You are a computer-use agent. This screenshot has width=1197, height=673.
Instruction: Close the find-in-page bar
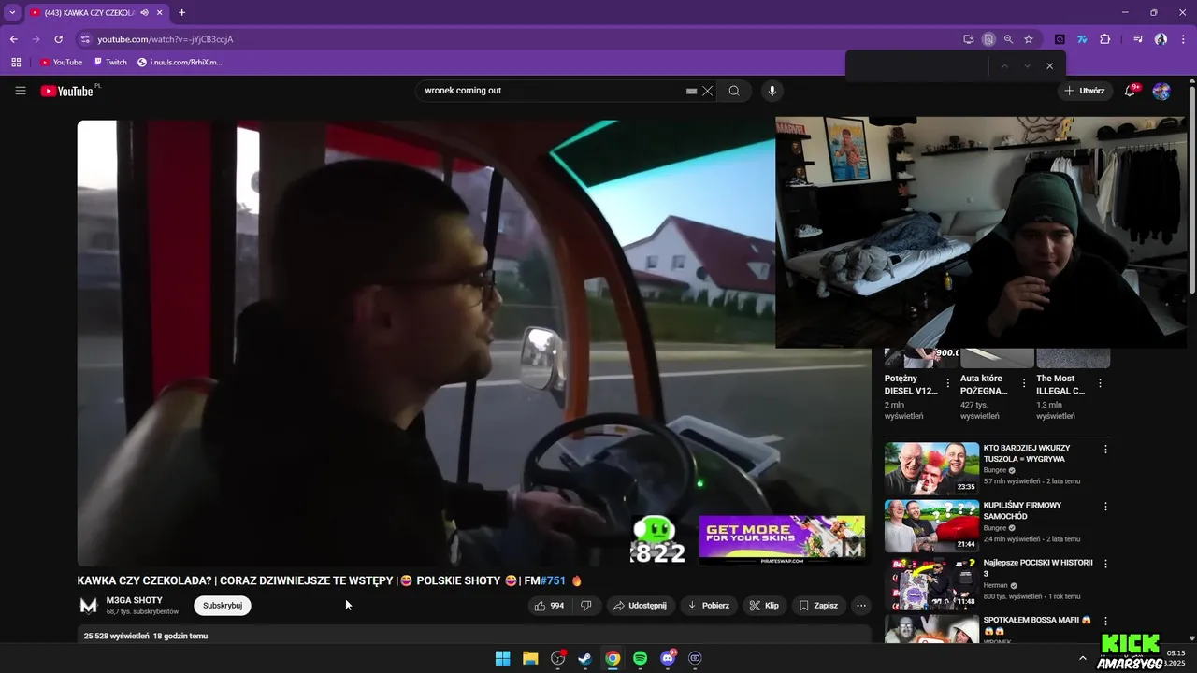tap(1049, 66)
